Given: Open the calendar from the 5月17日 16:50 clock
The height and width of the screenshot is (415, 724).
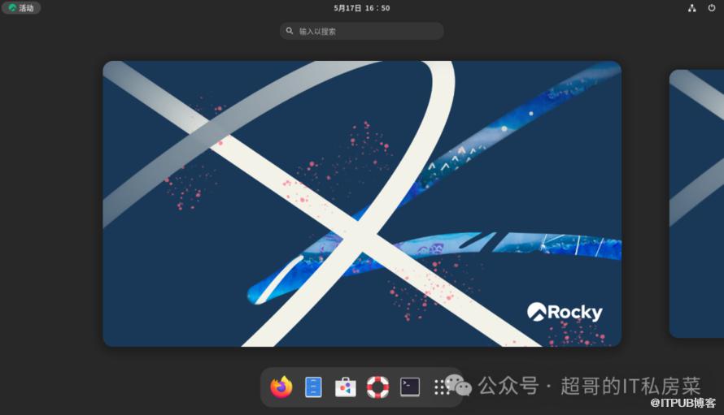Looking at the screenshot, I should [361, 8].
